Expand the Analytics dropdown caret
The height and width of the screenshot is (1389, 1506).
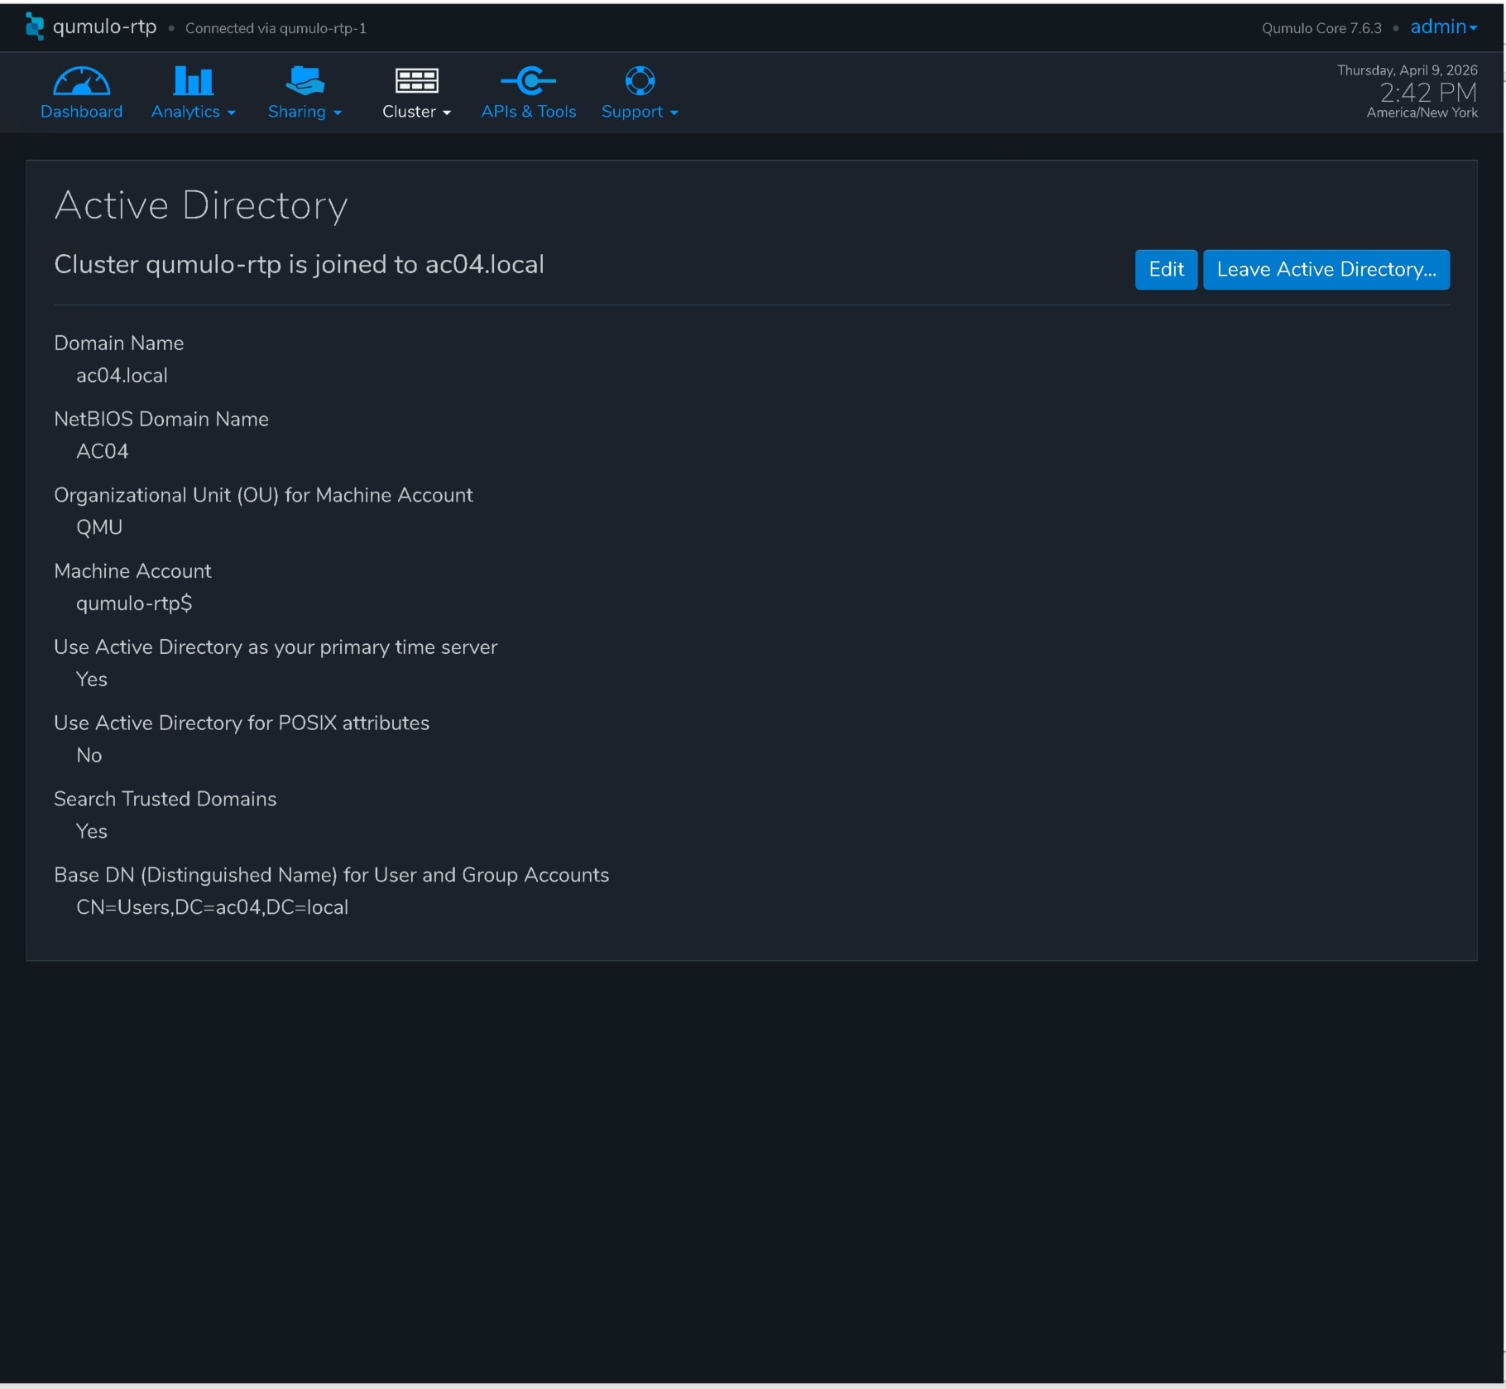pyautogui.click(x=232, y=113)
